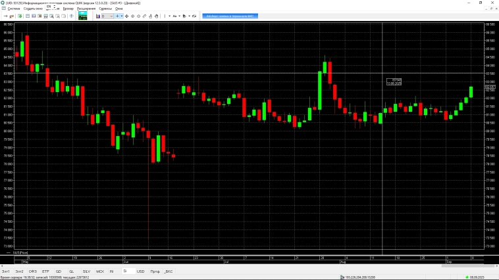Switch to the SILV tab
The height and width of the screenshot is (280, 499).
[86, 271]
